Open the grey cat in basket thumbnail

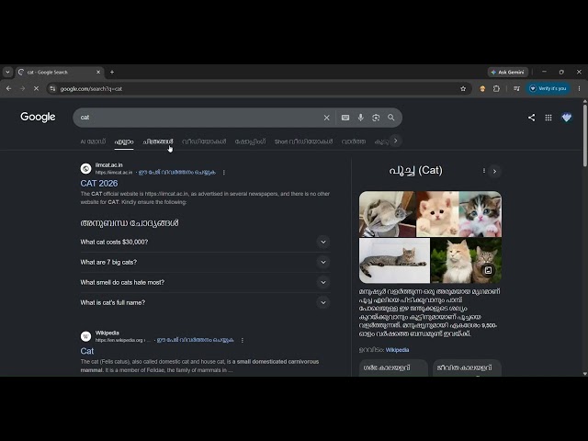click(387, 214)
